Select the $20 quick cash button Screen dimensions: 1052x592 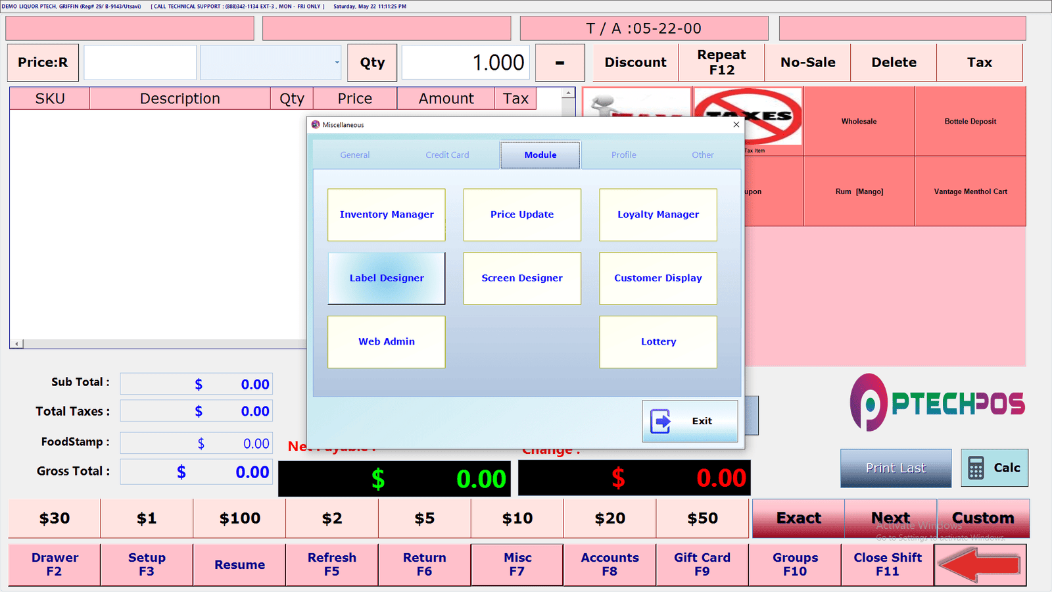pyautogui.click(x=610, y=518)
